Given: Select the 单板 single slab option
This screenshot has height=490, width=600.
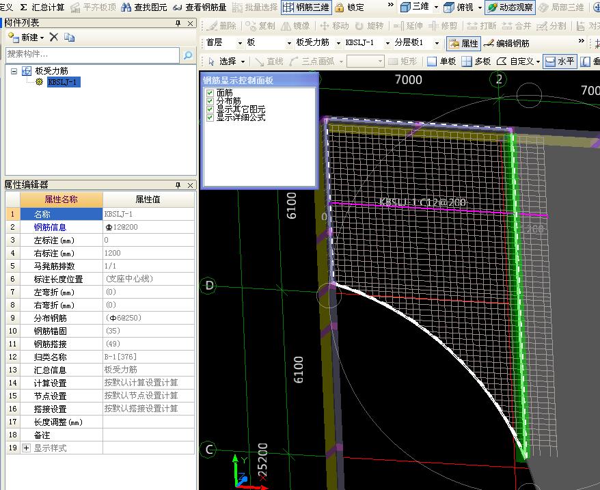Looking at the screenshot, I should click(x=441, y=62).
